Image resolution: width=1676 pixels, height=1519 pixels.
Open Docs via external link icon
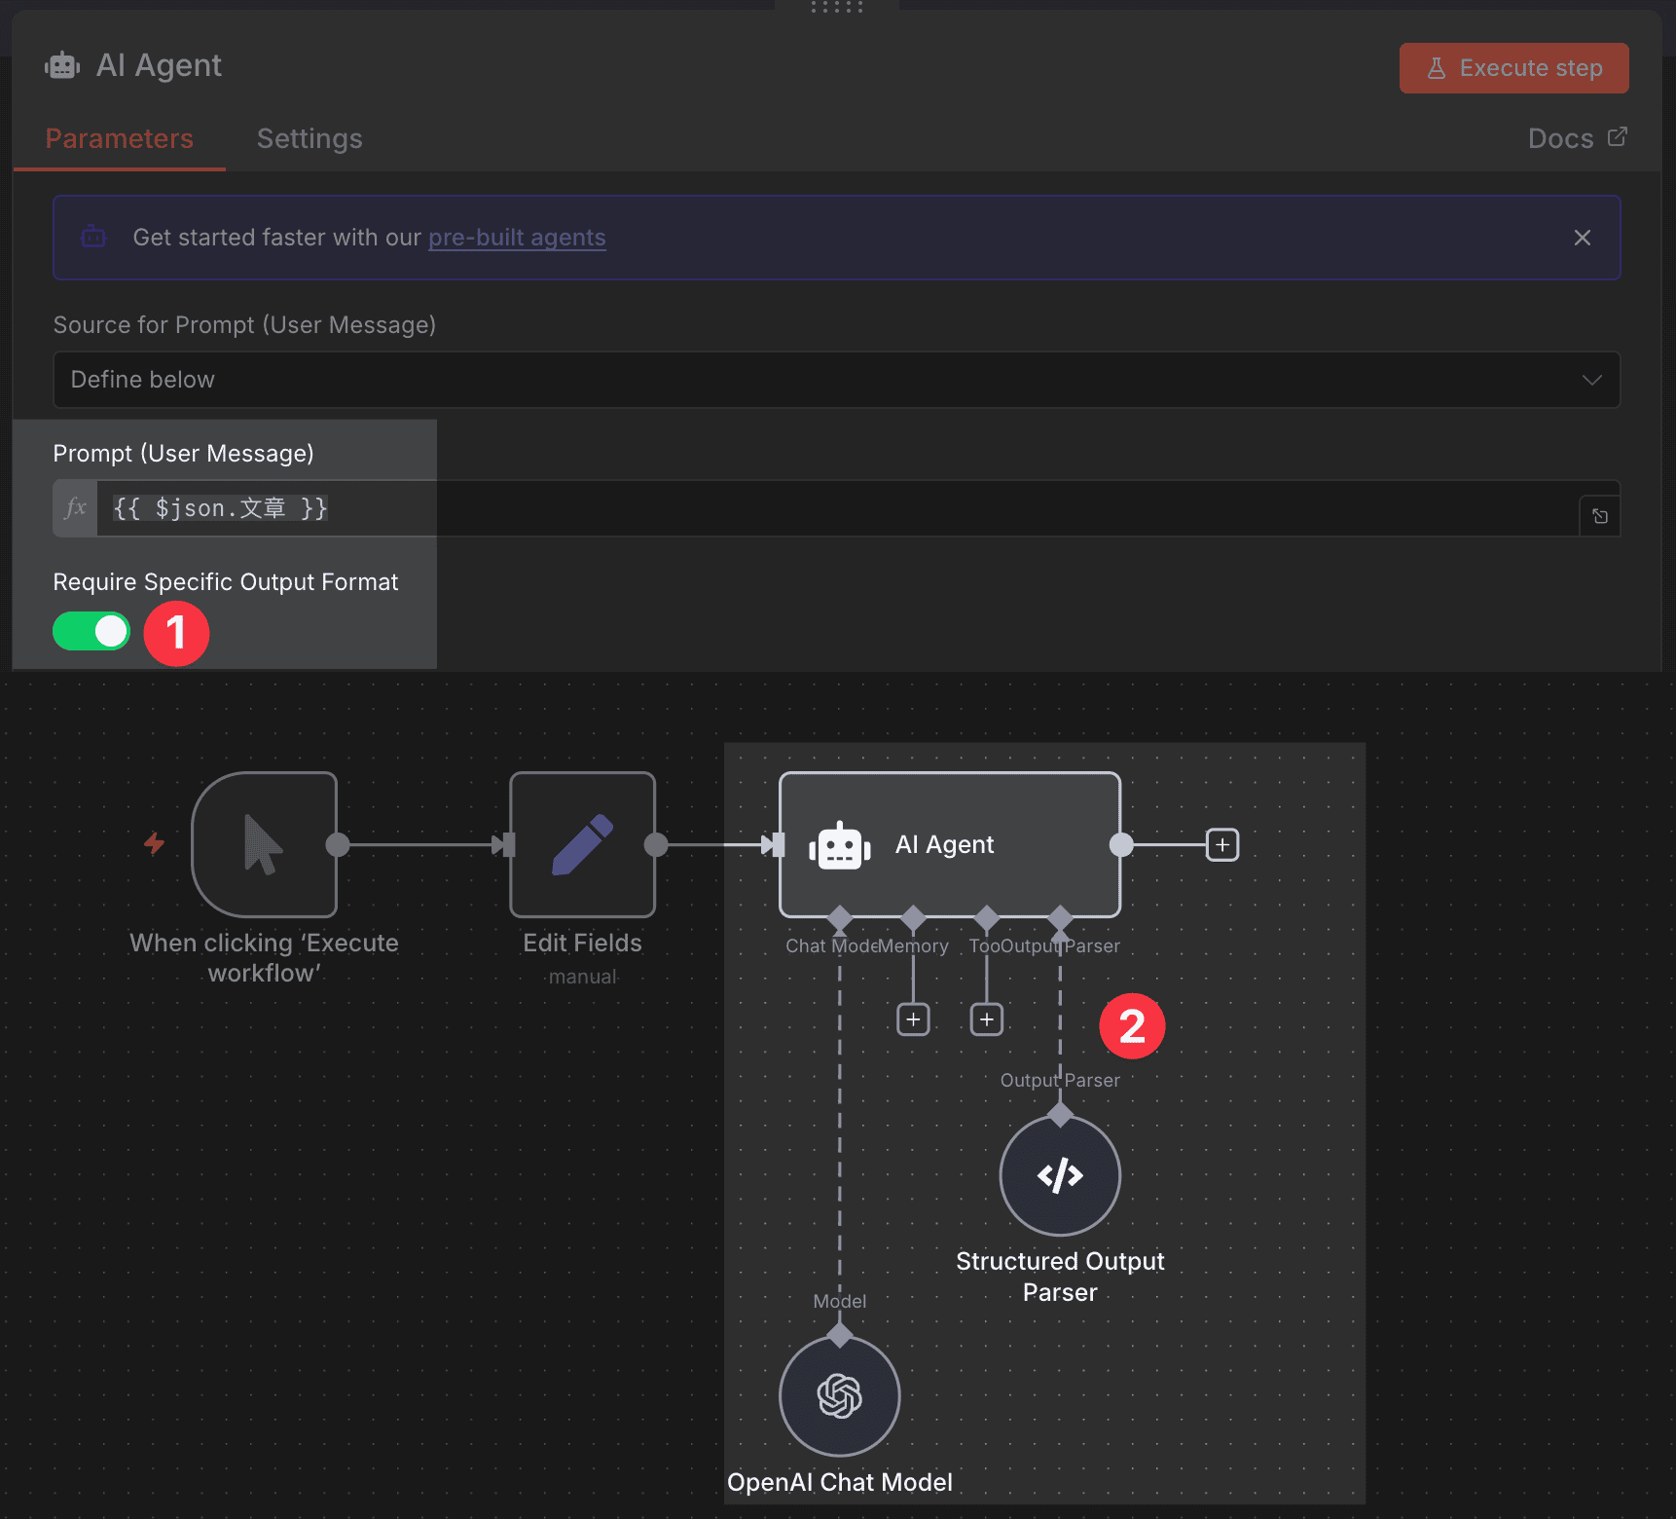(x=1619, y=137)
